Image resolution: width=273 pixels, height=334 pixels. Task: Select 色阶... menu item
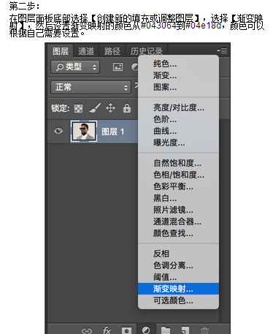click(178, 119)
